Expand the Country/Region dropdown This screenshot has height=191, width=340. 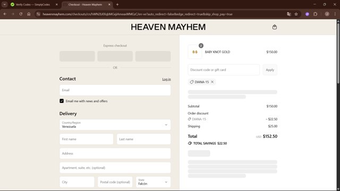pos(115,125)
